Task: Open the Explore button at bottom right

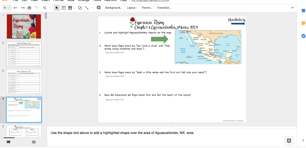Action: pyautogui.click(x=289, y=140)
